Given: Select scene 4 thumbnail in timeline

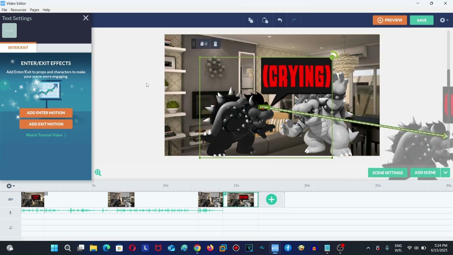Looking at the screenshot, I should (241, 200).
